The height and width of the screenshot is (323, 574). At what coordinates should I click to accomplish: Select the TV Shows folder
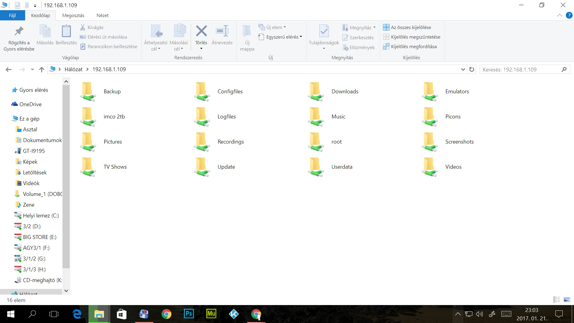[x=103, y=167]
